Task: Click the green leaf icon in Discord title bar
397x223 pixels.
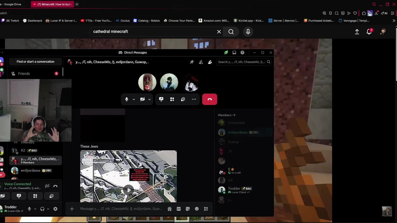Action: (226, 53)
